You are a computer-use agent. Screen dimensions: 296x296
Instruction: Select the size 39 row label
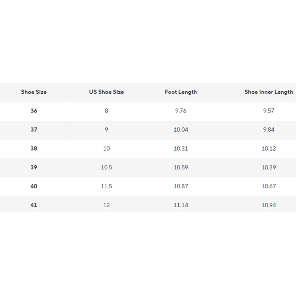[34, 167]
